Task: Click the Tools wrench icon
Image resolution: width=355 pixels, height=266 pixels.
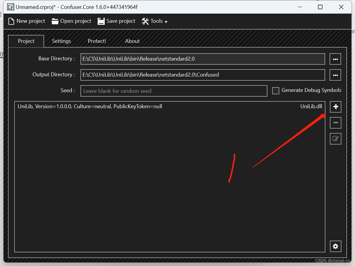Action: [x=145, y=21]
